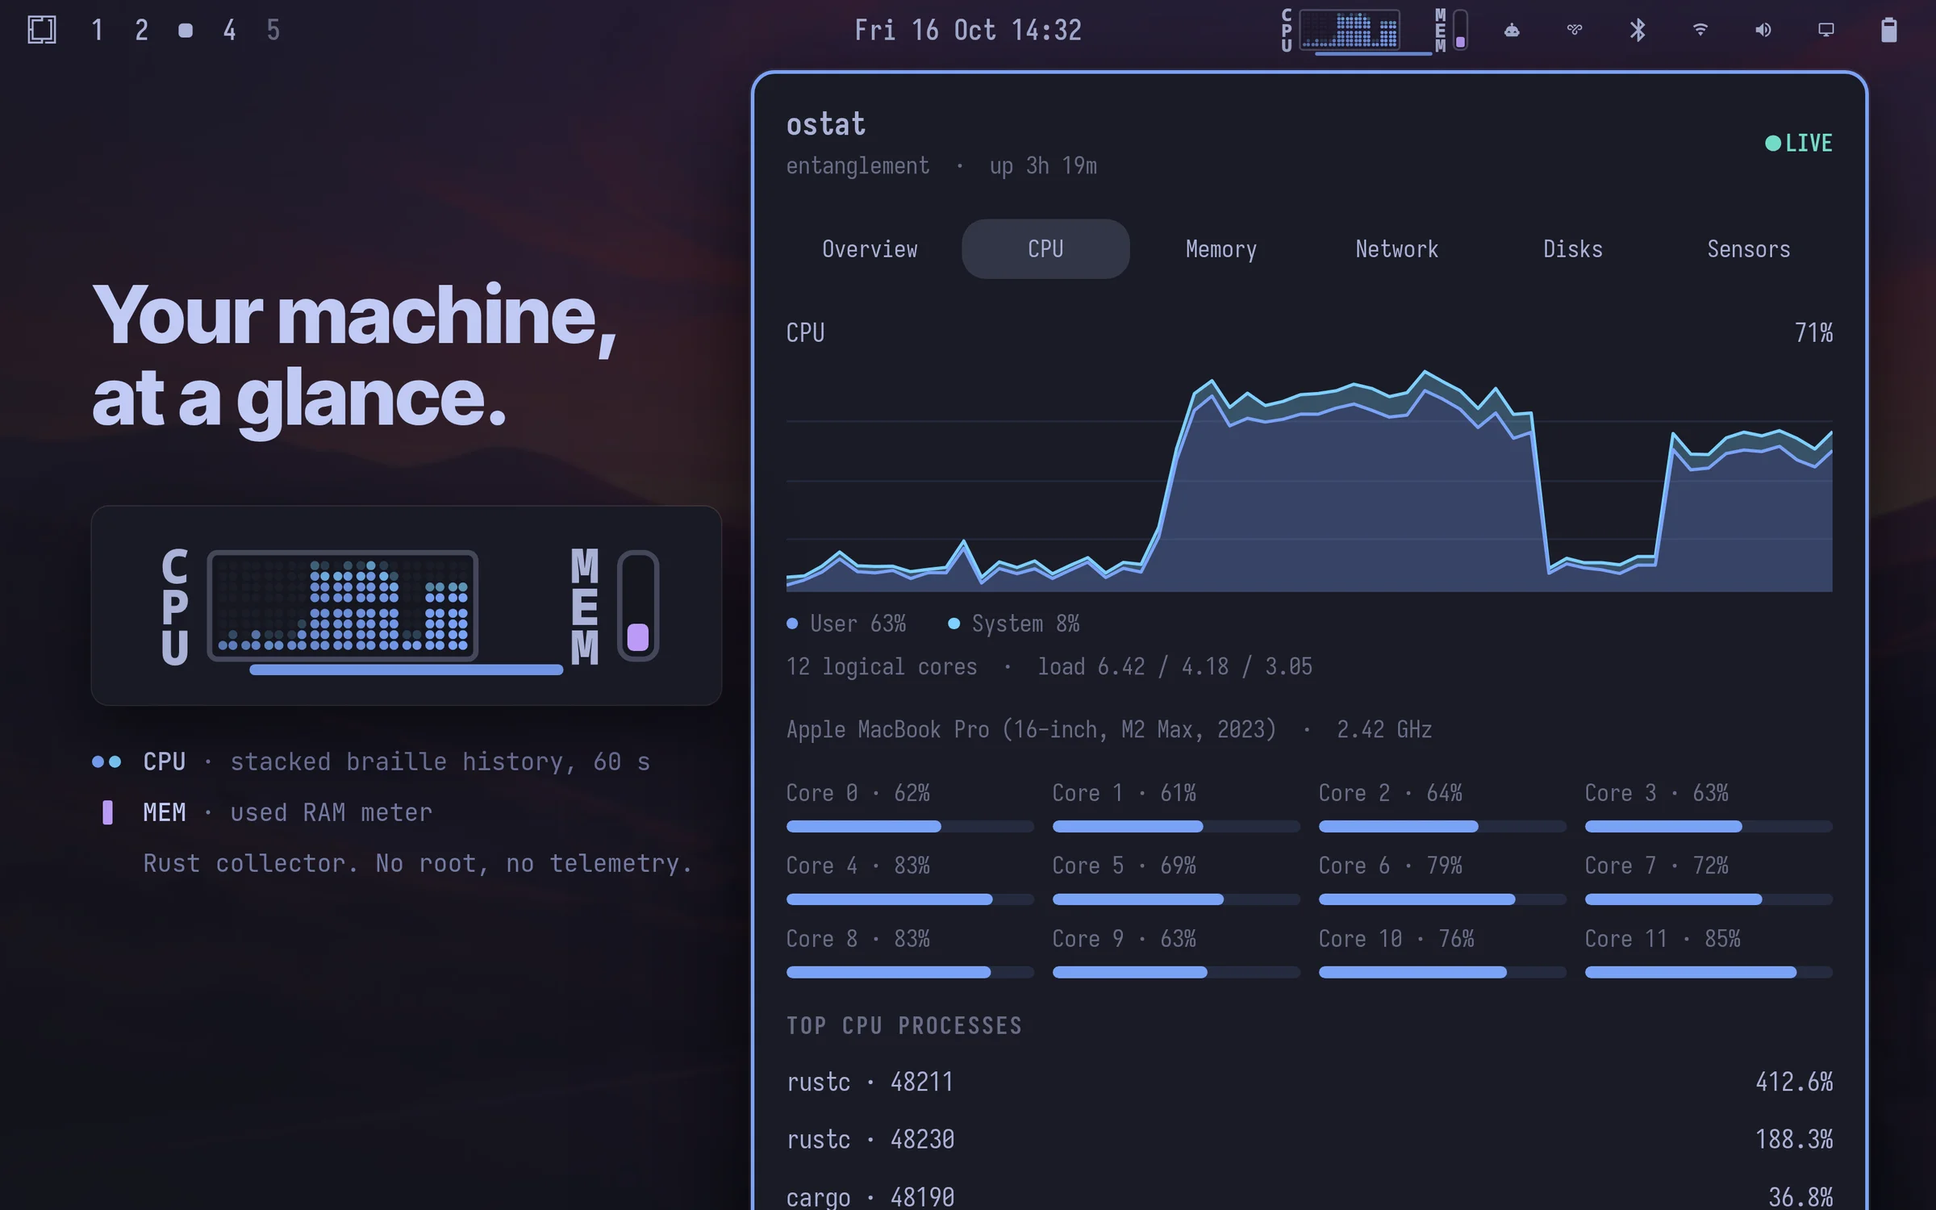Select the active workspace square indicator
The width and height of the screenshot is (1936, 1210).
186,31
